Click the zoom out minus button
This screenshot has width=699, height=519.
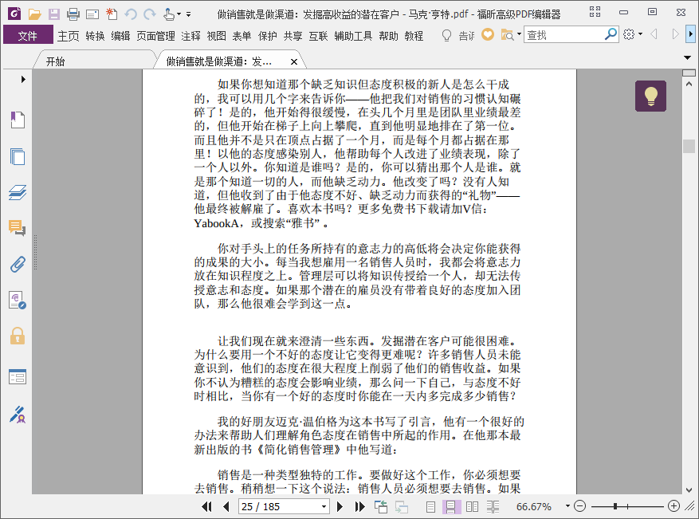tap(579, 506)
